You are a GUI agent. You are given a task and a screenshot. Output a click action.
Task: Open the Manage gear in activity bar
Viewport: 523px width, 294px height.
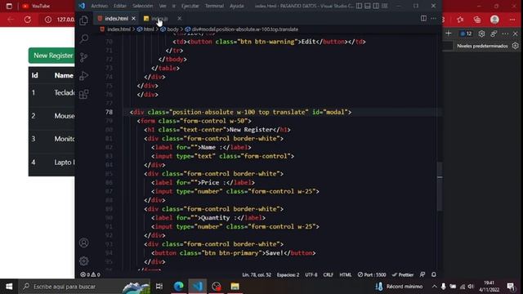pos(83,261)
